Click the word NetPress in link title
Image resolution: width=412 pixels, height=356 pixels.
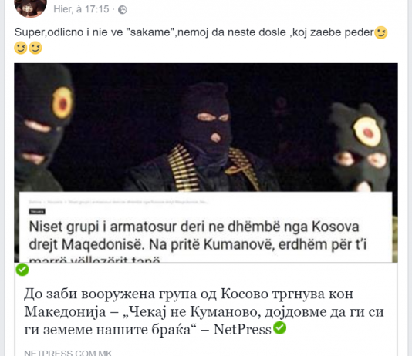coord(242,330)
